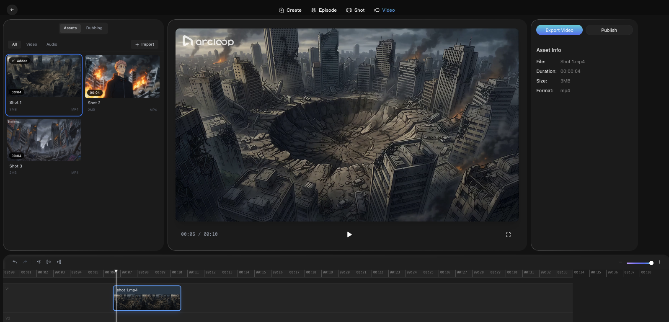Open the Episode step in top navigation

(324, 10)
